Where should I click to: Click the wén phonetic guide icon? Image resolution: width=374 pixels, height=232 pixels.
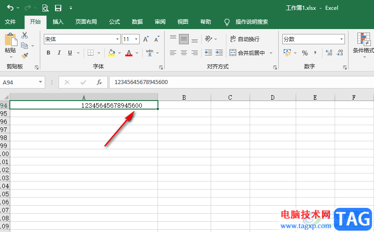tap(149, 53)
